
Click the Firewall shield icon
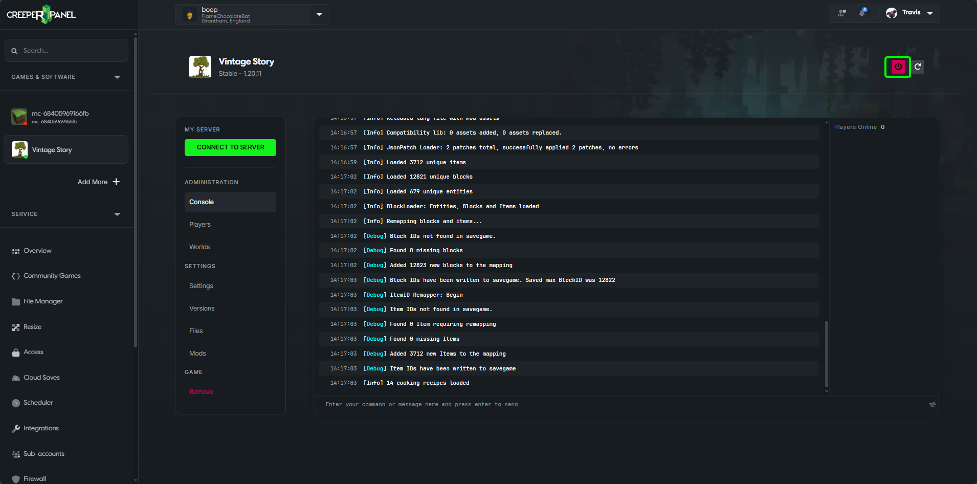(x=16, y=479)
